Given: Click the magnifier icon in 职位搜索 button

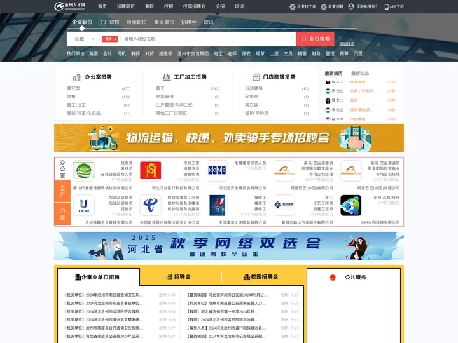Looking at the screenshot, I should (304, 39).
